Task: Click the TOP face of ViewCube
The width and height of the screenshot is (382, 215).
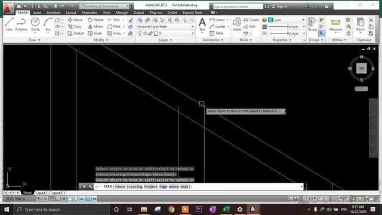Action: [361, 68]
